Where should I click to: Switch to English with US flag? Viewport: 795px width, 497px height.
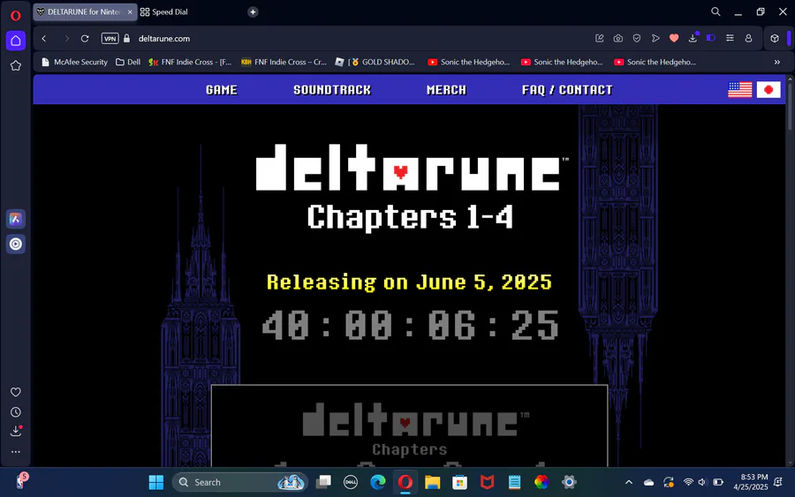pyautogui.click(x=740, y=90)
